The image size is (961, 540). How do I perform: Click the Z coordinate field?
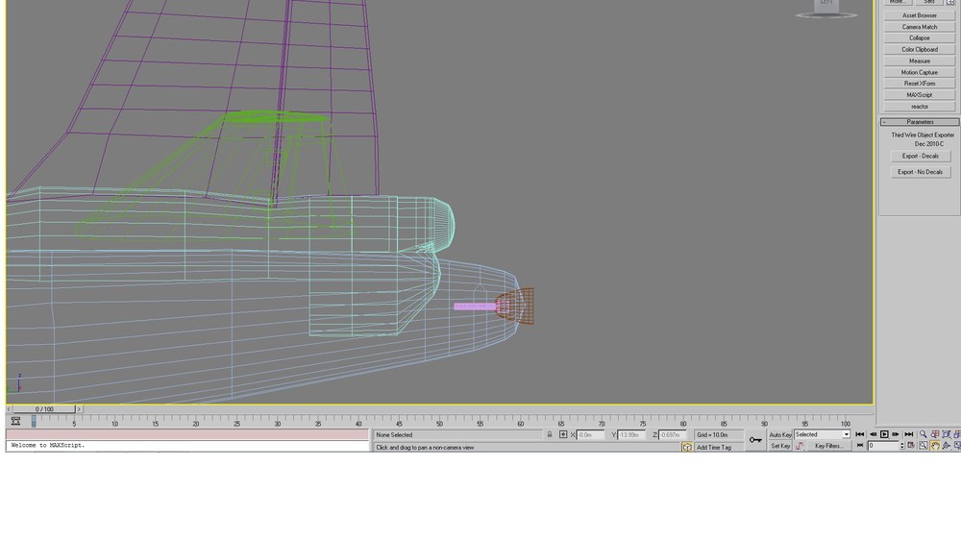pyautogui.click(x=673, y=434)
